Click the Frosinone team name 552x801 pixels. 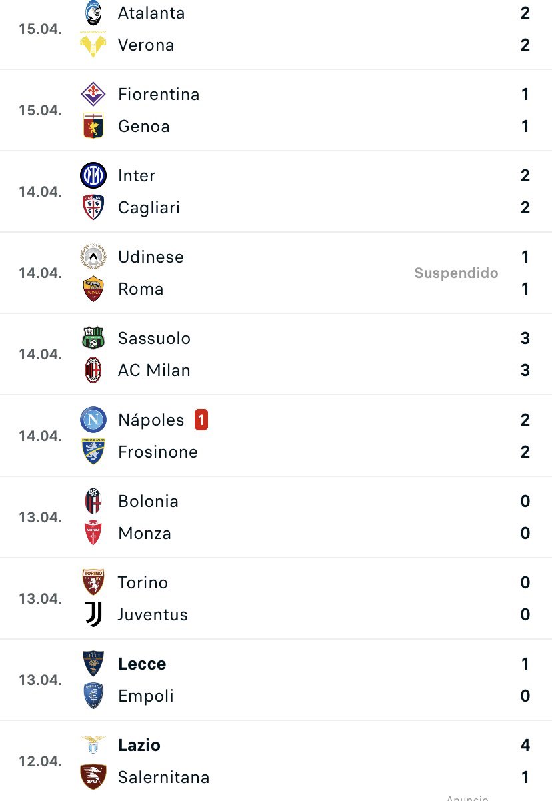pos(158,452)
